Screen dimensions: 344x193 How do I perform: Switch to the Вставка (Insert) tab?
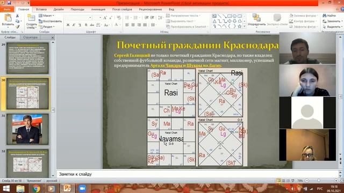click(41, 10)
